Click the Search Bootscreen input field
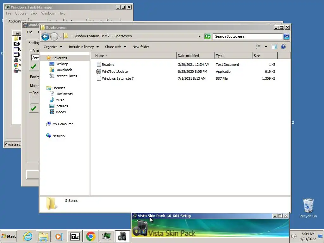Image resolution: width=324 pixels, height=243 pixels. click(248, 36)
